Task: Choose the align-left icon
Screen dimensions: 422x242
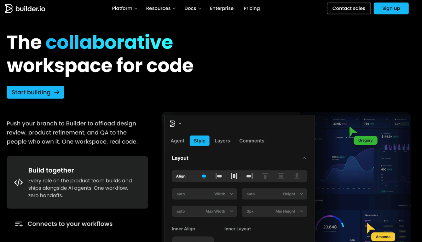Action: 219,176
